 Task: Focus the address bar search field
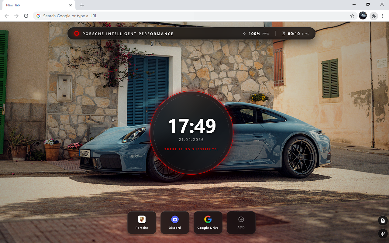coord(195,16)
